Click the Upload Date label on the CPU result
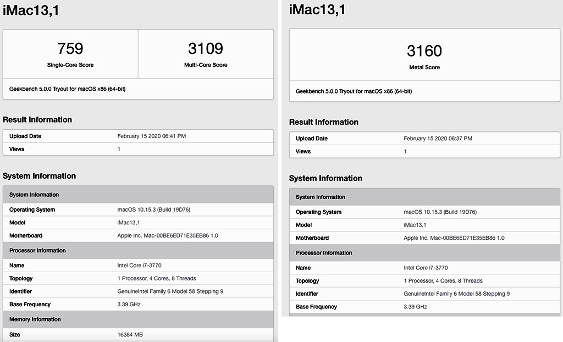The image size is (563, 342). point(25,136)
